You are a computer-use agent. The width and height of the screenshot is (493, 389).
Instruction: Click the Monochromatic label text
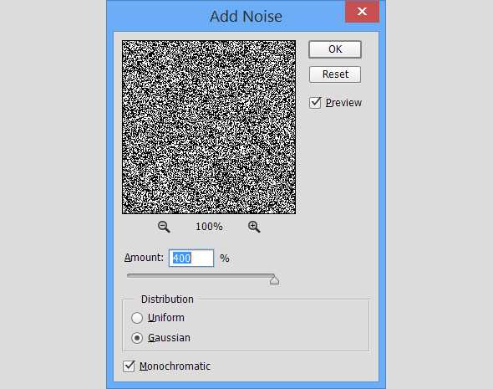click(x=175, y=366)
